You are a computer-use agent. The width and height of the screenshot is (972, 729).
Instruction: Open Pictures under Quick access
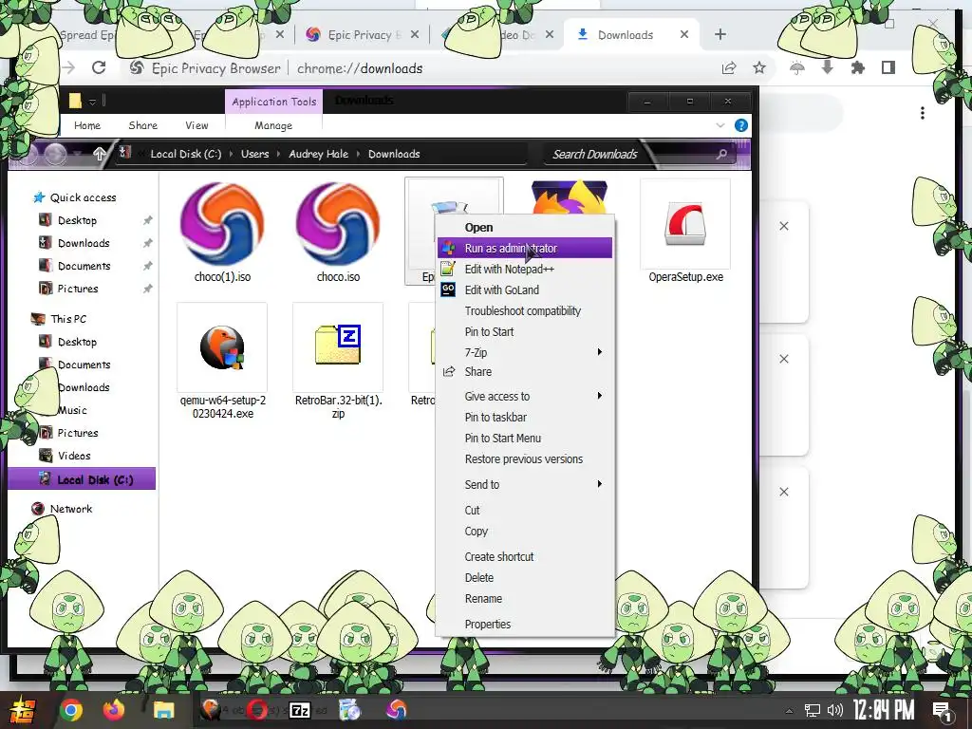click(78, 289)
